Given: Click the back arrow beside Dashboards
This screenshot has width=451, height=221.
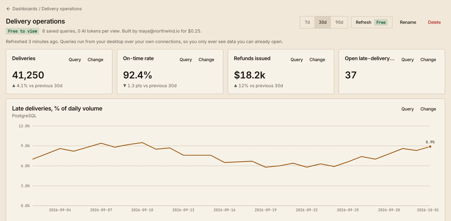Looking at the screenshot, I should pos(8,9).
